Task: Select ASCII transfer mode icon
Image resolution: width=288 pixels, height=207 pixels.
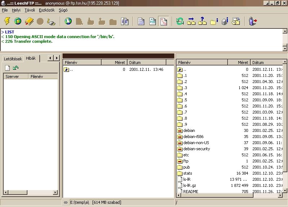Action: pyautogui.click(x=152, y=22)
